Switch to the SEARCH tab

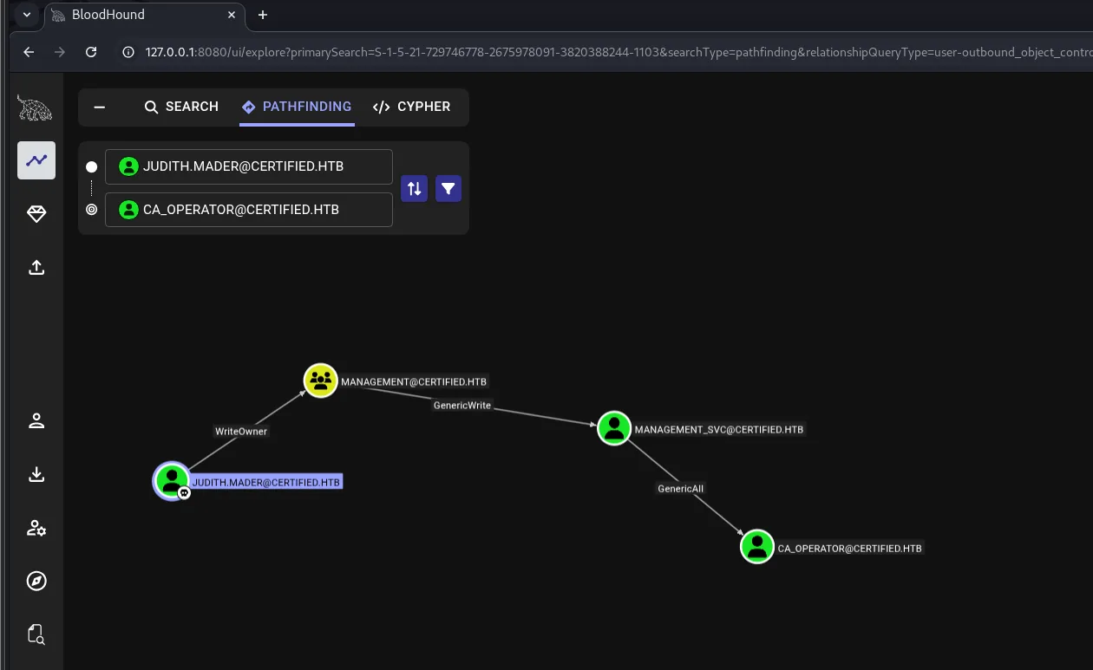[x=181, y=107]
